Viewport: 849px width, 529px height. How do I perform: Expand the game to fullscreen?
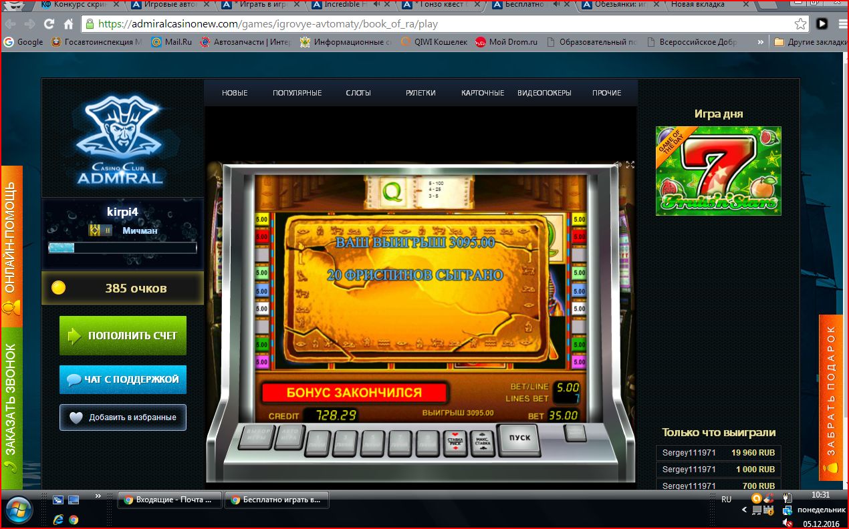(x=630, y=164)
